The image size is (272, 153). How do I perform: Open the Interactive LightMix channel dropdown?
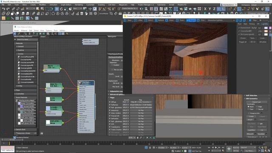click(221, 20)
